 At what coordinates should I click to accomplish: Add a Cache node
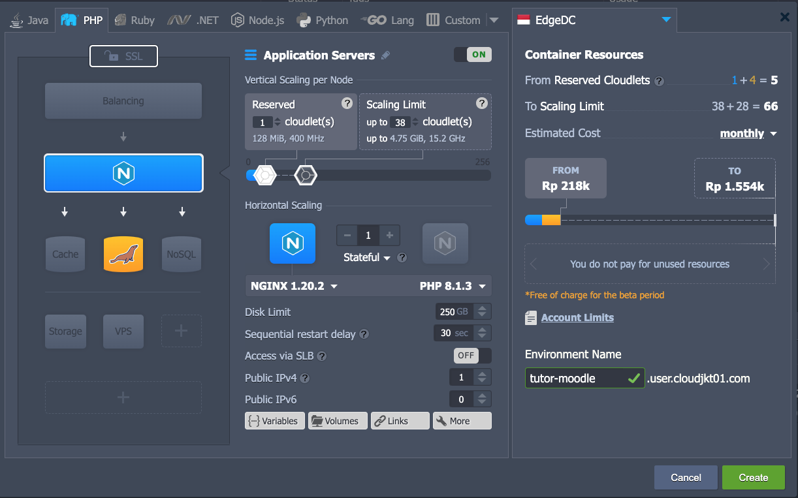point(65,254)
